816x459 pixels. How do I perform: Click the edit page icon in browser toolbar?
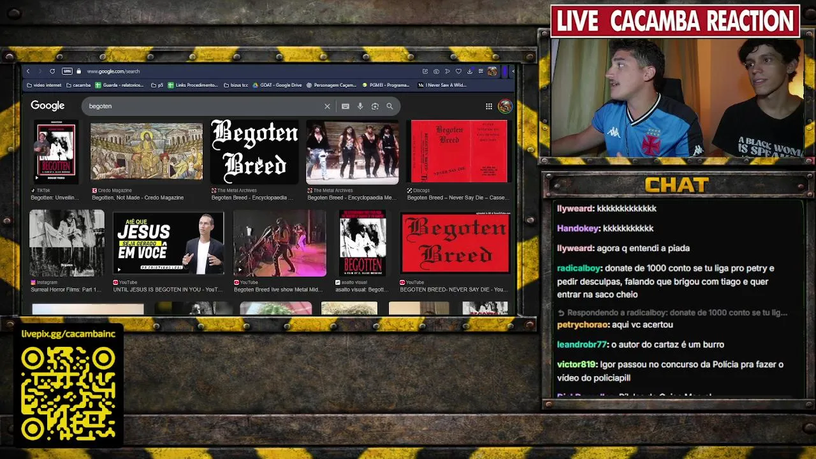tap(425, 71)
